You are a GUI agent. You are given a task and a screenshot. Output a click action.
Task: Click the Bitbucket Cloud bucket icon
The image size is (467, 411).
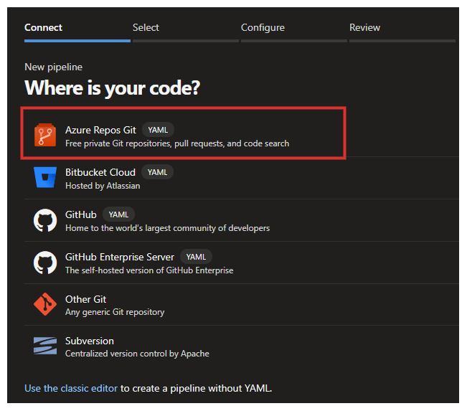[45, 177]
